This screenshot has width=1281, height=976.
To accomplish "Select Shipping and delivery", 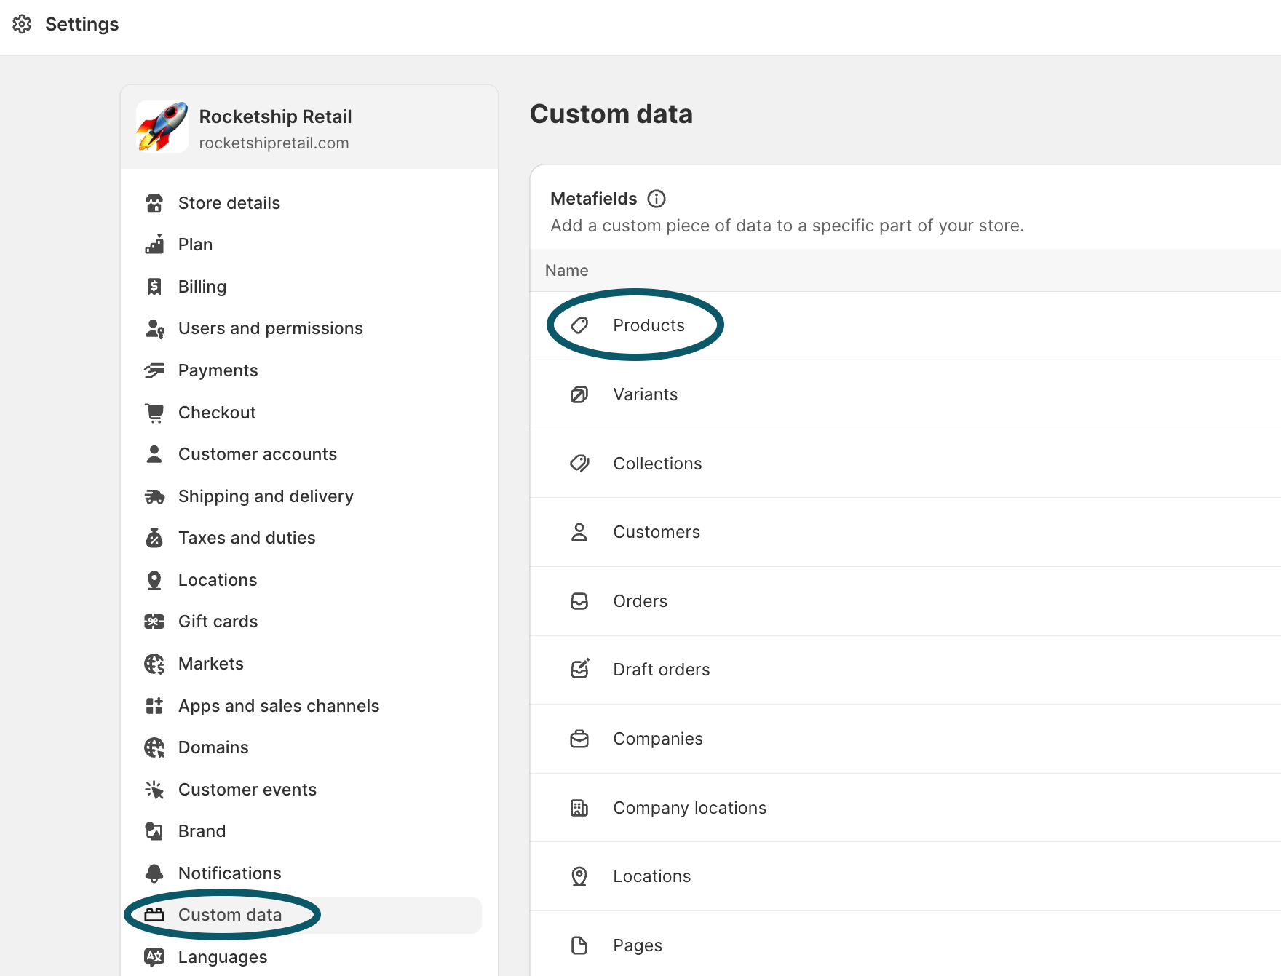I will pyautogui.click(x=266, y=496).
